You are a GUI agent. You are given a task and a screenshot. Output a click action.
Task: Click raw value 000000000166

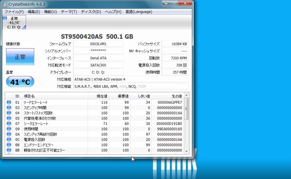(170, 140)
